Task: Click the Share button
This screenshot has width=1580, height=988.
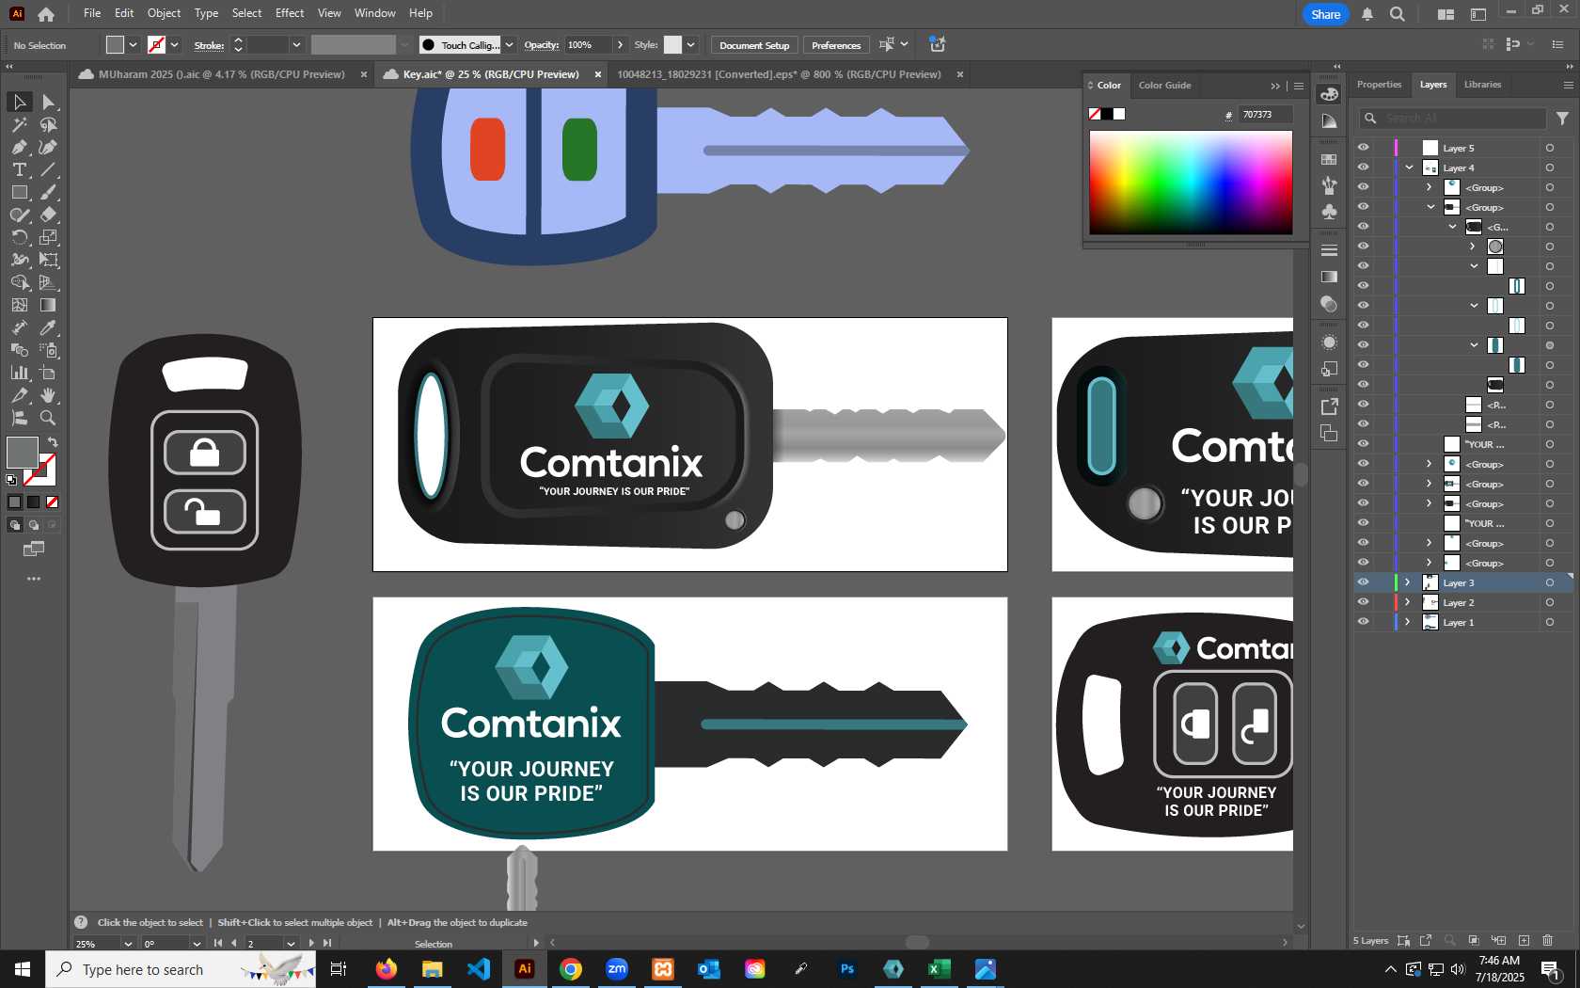Action: pos(1325,14)
